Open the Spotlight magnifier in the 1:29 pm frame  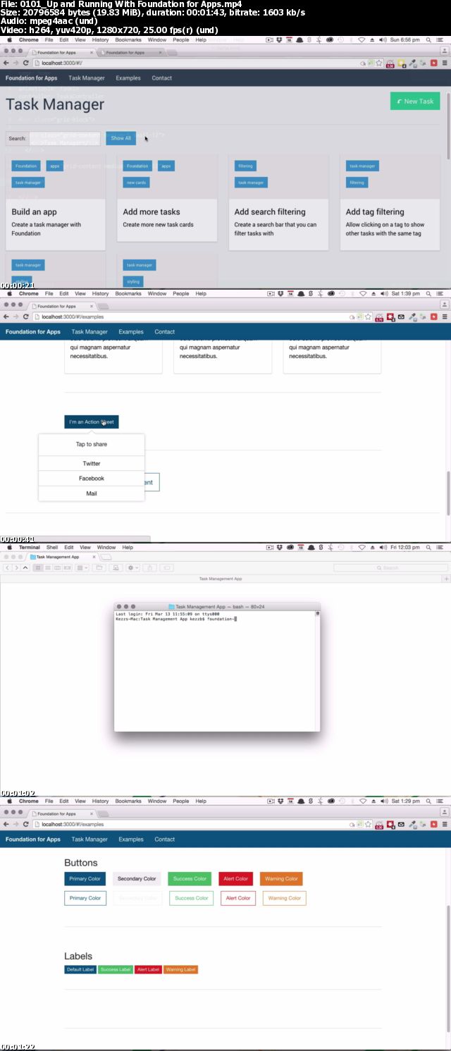click(x=429, y=801)
